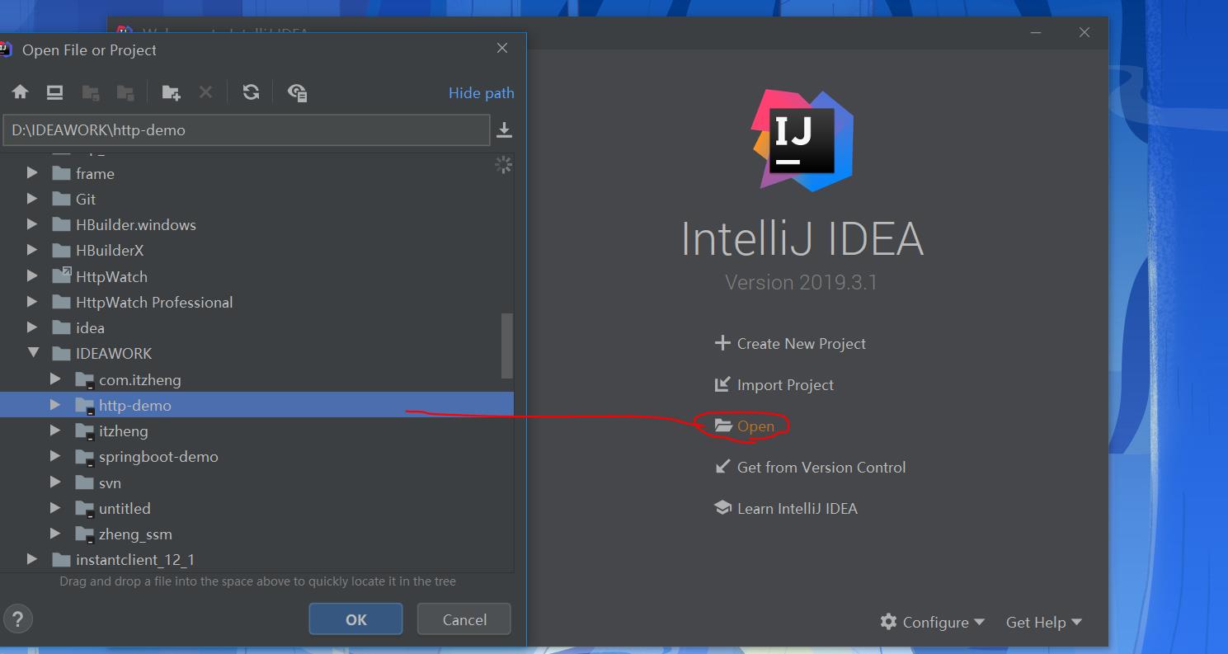This screenshot has width=1228, height=654.
Task: Click the plus icon beside Create New Project
Action: pyautogui.click(x=722, y=343)
